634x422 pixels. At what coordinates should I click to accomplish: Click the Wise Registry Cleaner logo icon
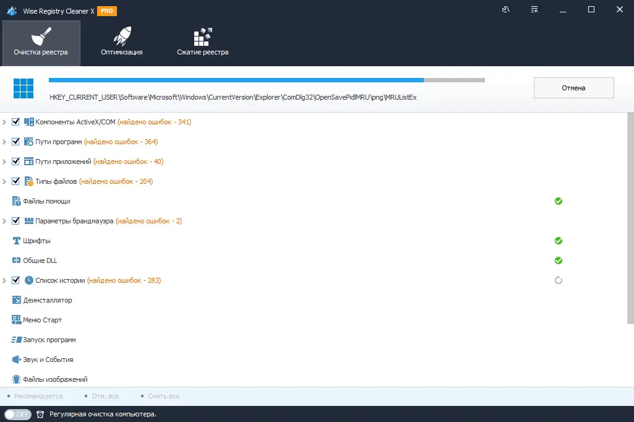12,11
